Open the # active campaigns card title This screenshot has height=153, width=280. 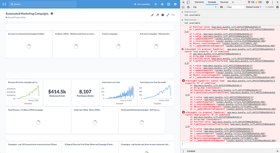pos(110,34)
